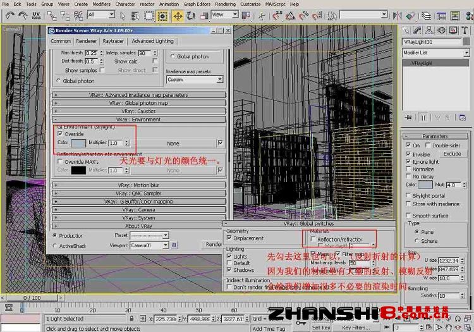Screen dimensions: 474x332
Task: Open the All selection filter dropdown
Action: [x=101, y=15]
